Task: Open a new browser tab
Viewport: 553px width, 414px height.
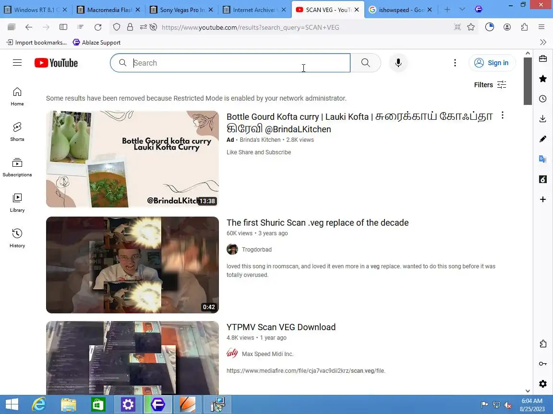Action: pos(447,10)
